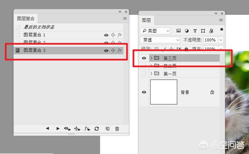Select the 背景 layer name

185,92
